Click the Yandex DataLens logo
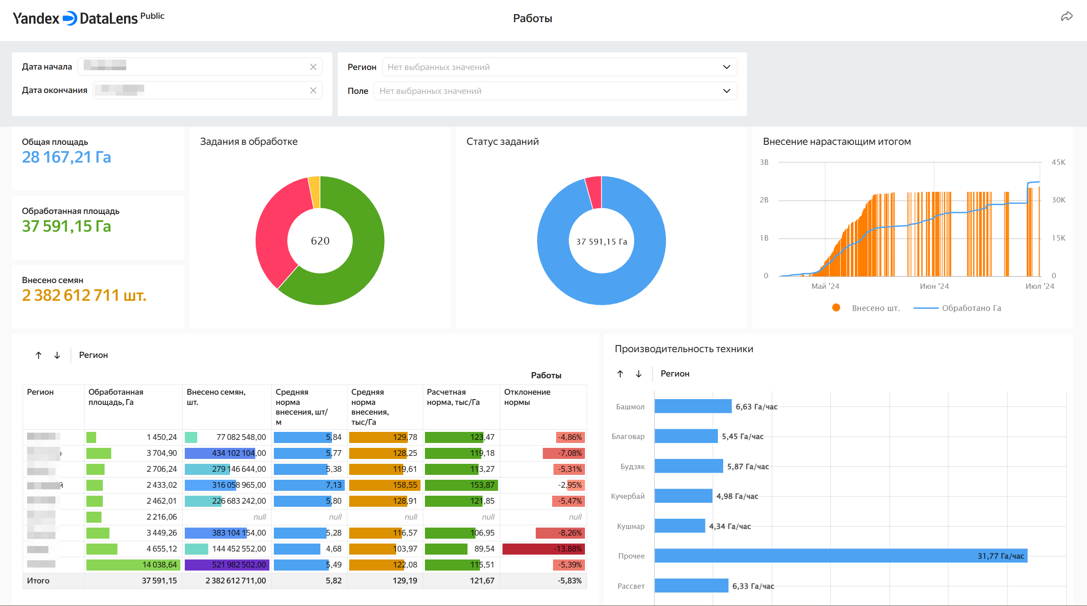The height and width of the screenshot is (606, 1087). pos(76,18)
